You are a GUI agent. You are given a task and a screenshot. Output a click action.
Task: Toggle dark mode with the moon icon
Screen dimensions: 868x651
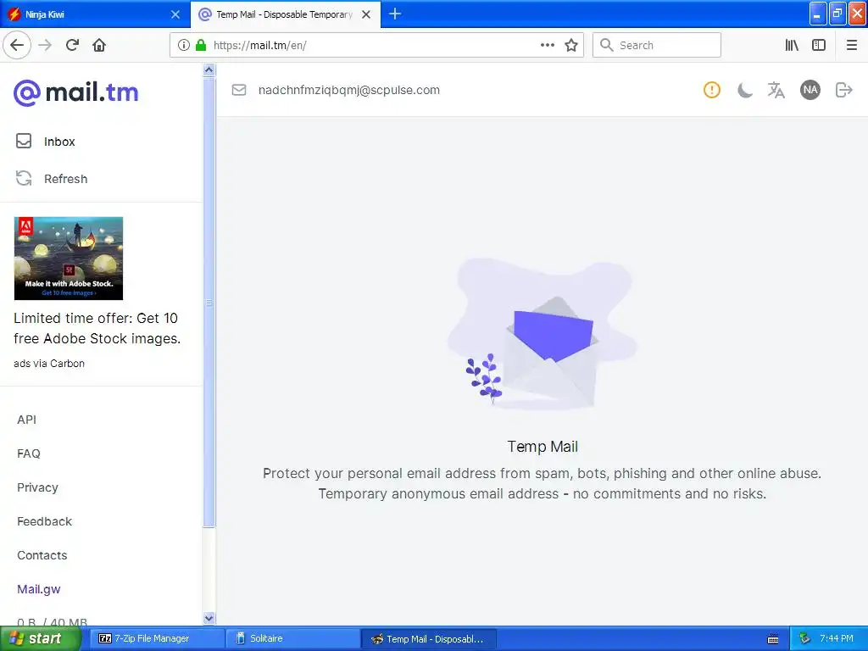pyautogui.click(x=744, y=90)
